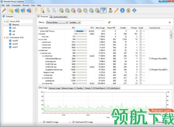Select the sql server computer
Screen dimensions: 174x127
coord(14,34)
